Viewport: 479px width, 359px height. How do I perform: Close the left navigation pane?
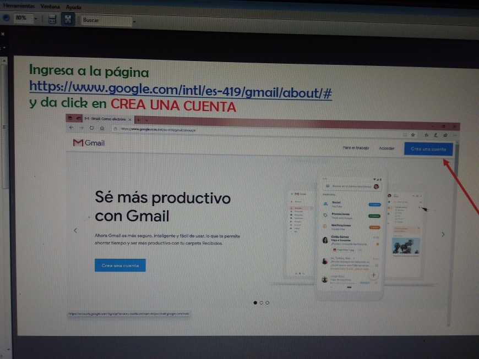click(x=3, y=34)
